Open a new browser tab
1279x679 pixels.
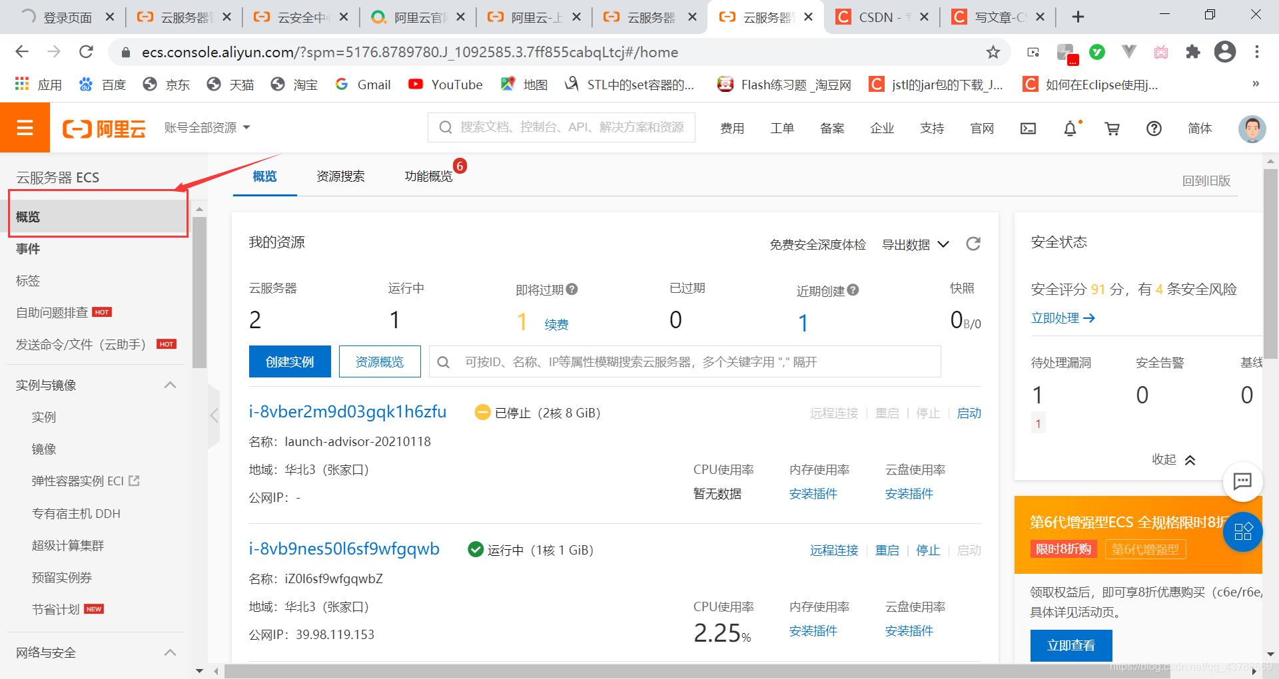1078,17
